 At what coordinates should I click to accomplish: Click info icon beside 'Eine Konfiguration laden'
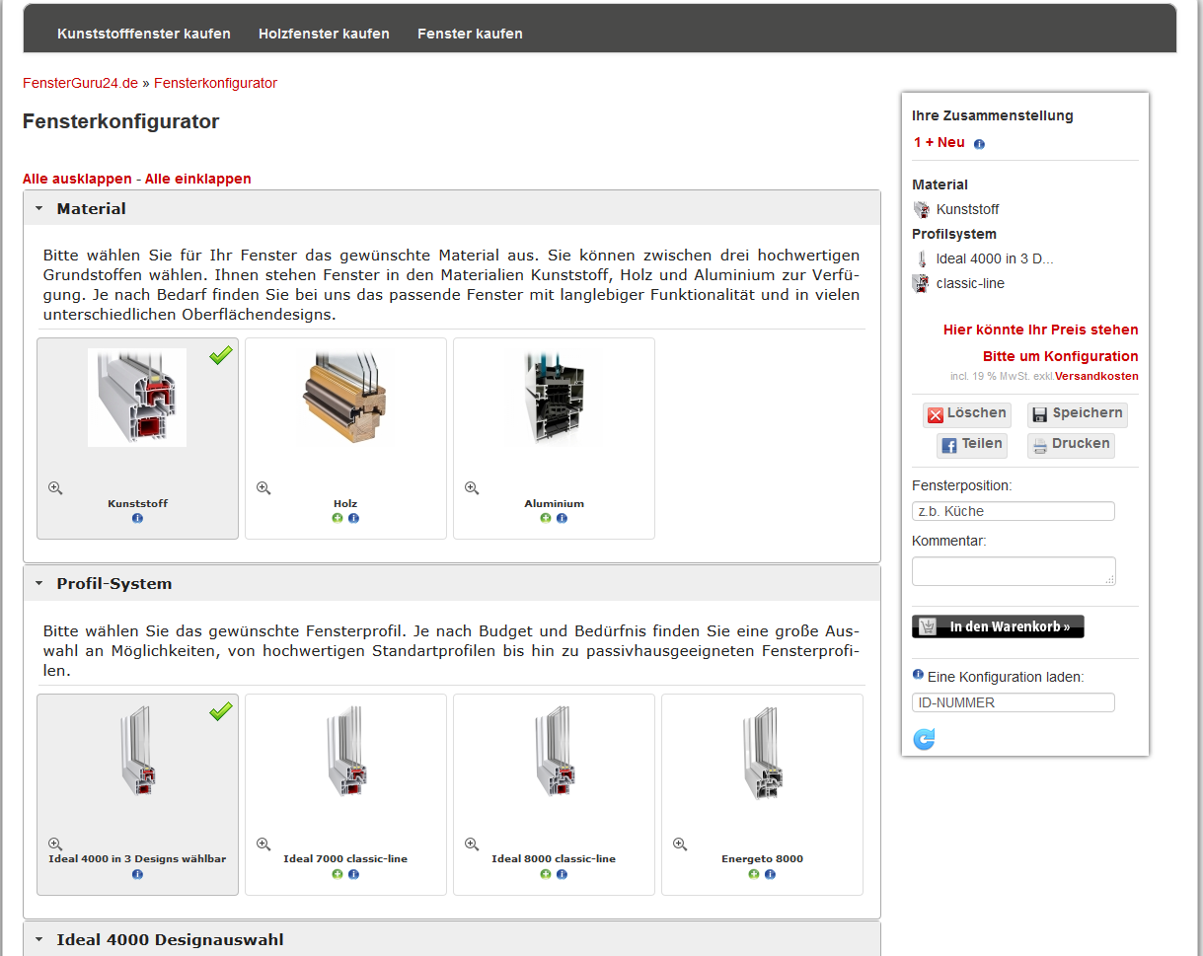coord(918,675)
